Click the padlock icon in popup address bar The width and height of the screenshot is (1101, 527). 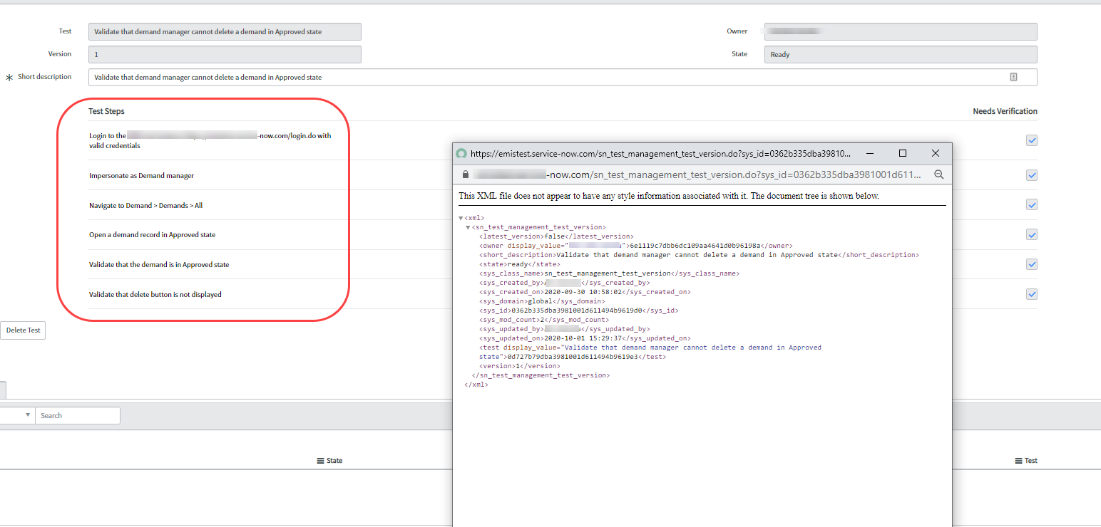465,174
